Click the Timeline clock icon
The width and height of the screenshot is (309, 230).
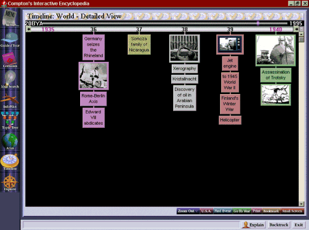tap(10, 162)
